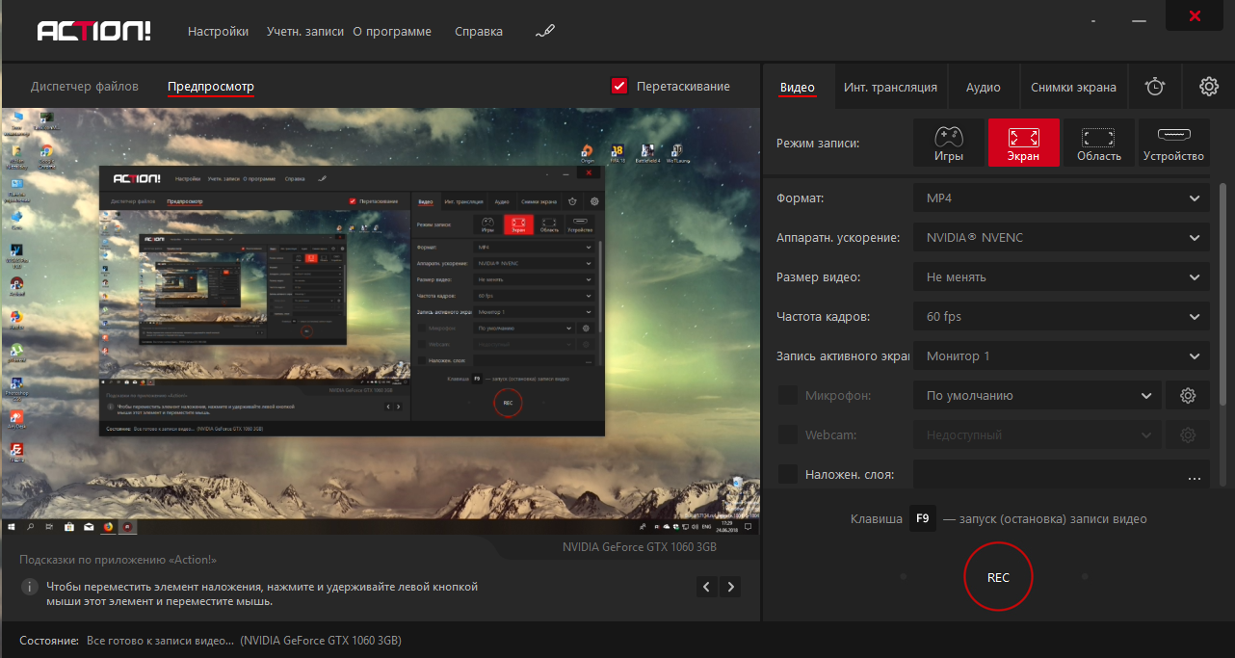Enable the Наложен. слоя checkbox
This screenshot has width=1235, height=658.
tap(787, 474)
